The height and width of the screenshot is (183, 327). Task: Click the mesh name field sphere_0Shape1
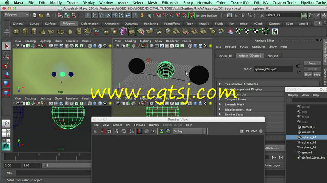point(273,69)
